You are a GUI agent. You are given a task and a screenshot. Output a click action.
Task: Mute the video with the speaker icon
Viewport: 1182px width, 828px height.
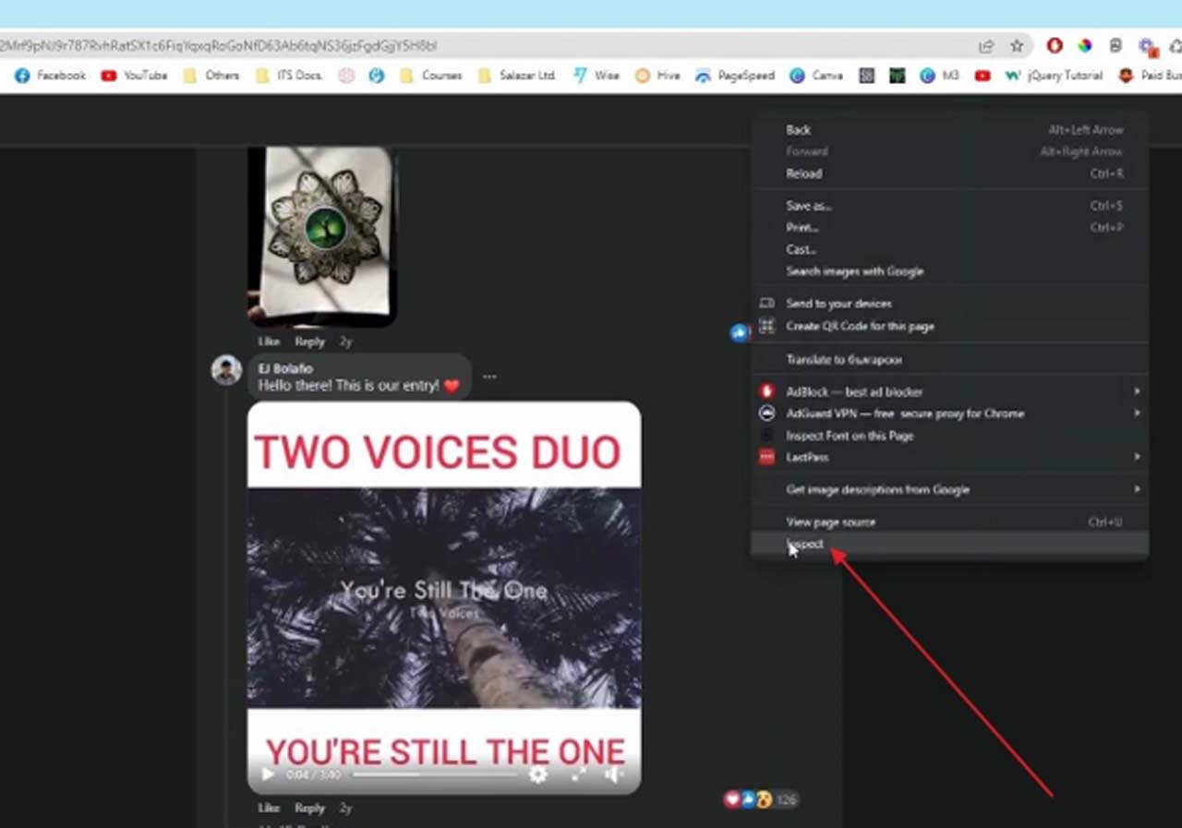point(614,774)
